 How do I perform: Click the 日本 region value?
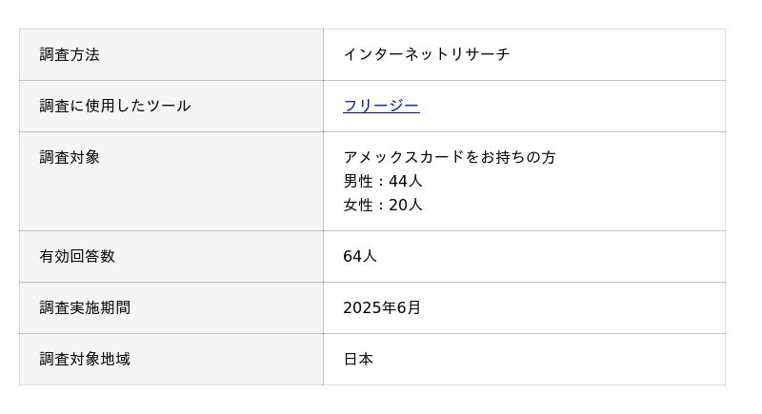click(x=358, y=359)
